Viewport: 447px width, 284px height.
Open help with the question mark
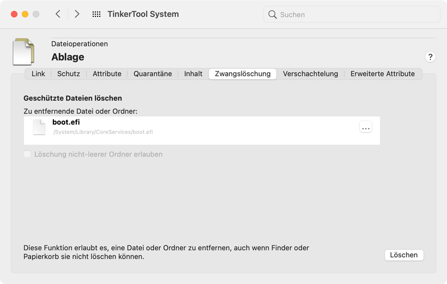pos(430,57)
